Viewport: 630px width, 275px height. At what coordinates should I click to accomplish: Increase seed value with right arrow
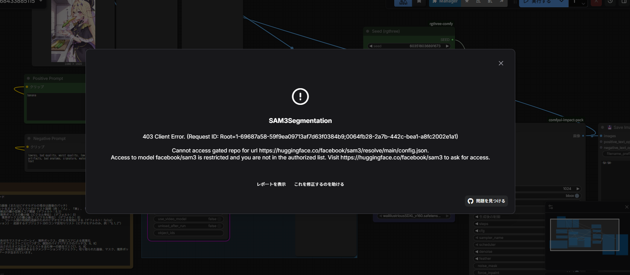(447, 46)
